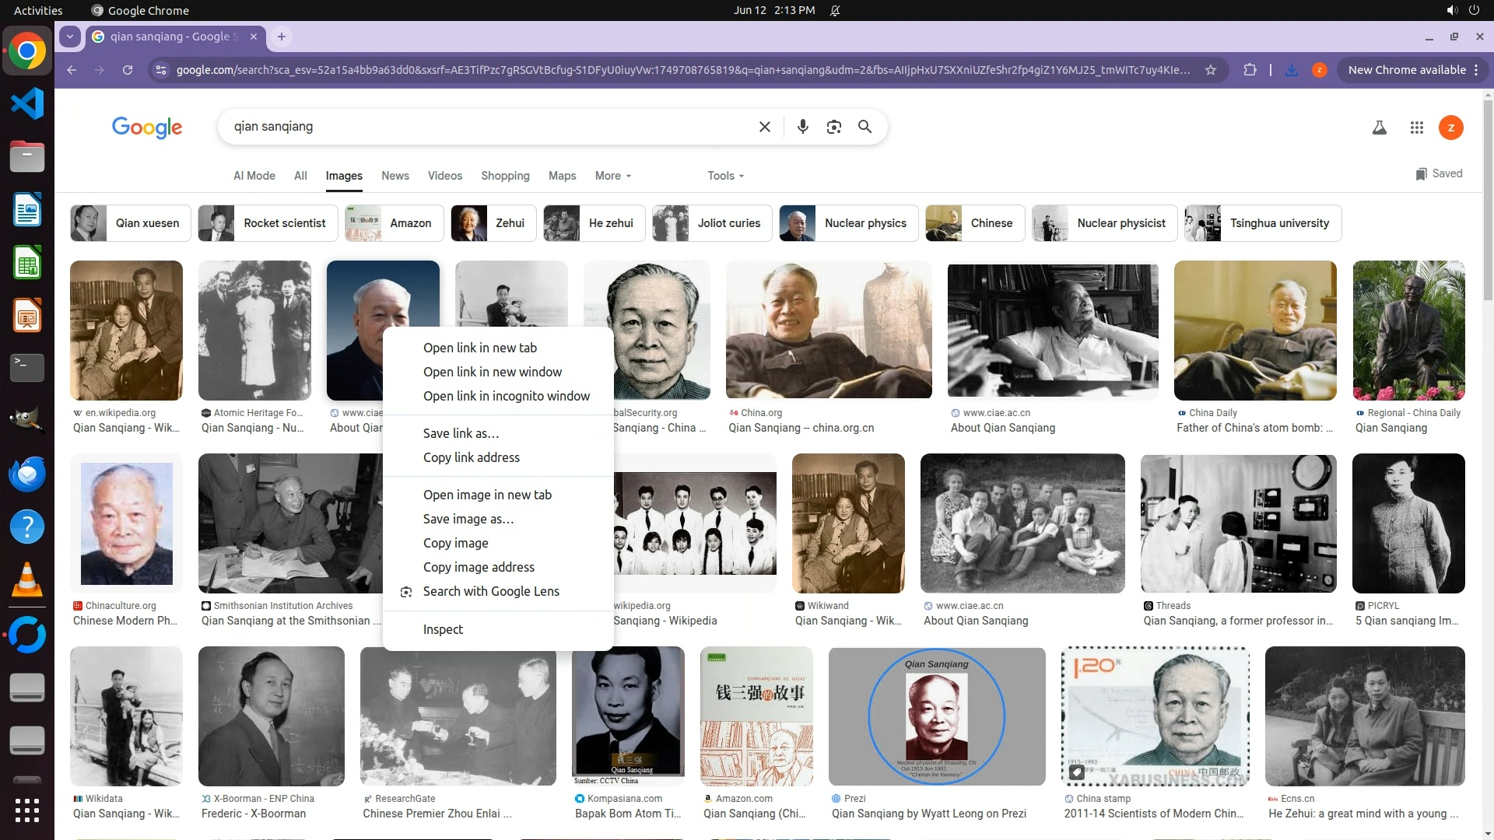
Task: Select Copy image address menu entry
Action: [479, 567]
